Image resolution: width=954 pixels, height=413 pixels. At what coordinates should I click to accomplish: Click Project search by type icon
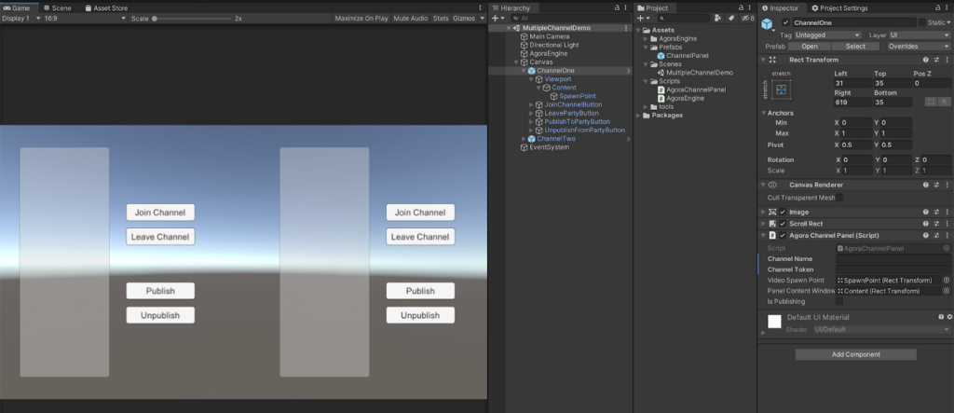click(717, 19)
